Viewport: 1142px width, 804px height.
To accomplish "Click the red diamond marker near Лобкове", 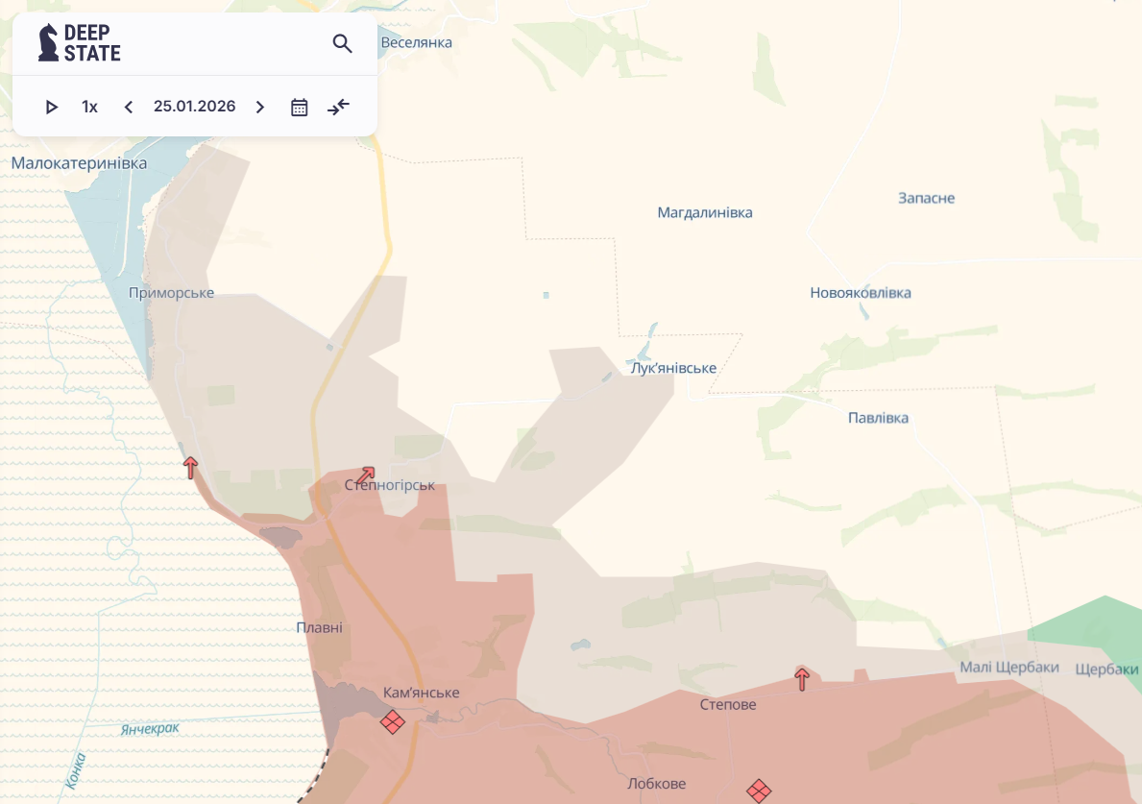I will (x=759, y=791).
